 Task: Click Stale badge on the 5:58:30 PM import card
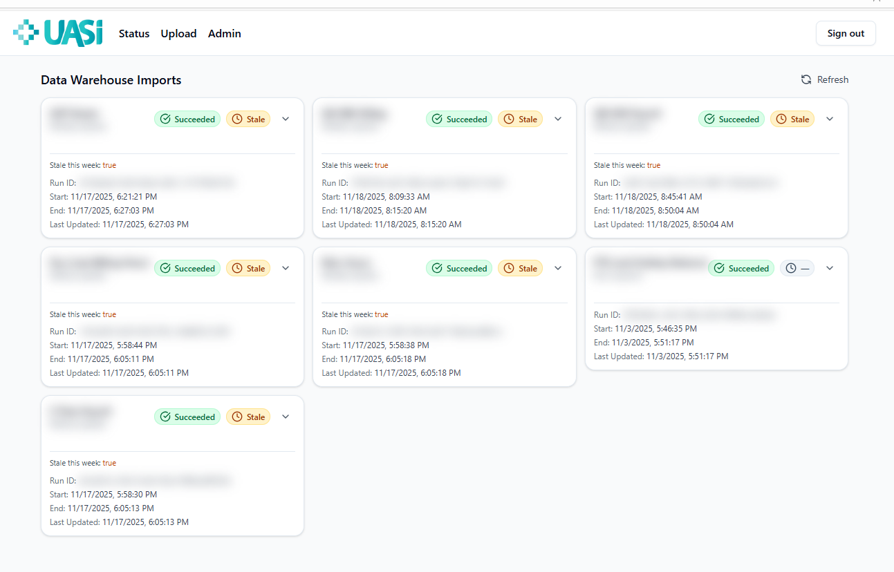point(248,417)
